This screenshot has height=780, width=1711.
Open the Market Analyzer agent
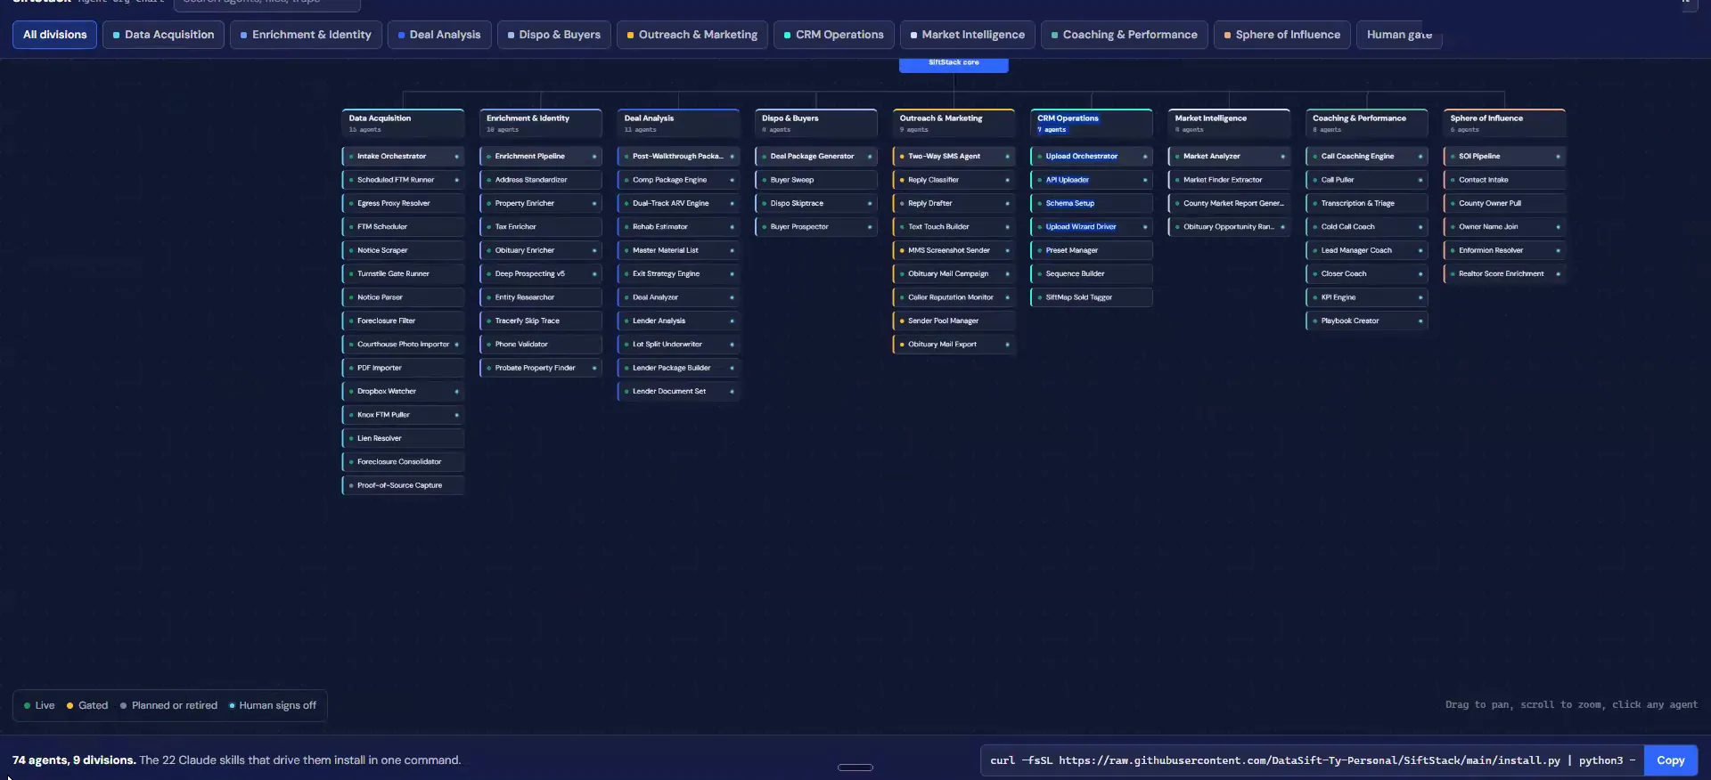1229,157
